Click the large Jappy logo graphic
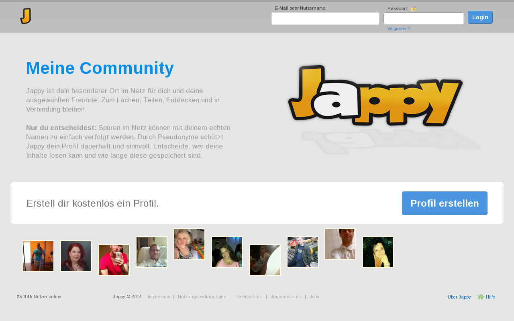Screen dimensions: 514x321 click(375, 96)
